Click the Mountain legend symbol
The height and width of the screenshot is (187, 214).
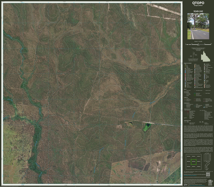click(x=205, y=82)
